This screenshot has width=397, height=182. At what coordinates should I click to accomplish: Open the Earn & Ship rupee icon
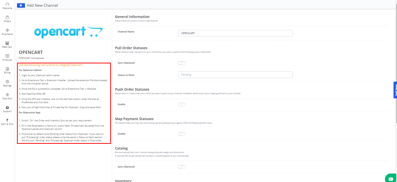[7, 120]
